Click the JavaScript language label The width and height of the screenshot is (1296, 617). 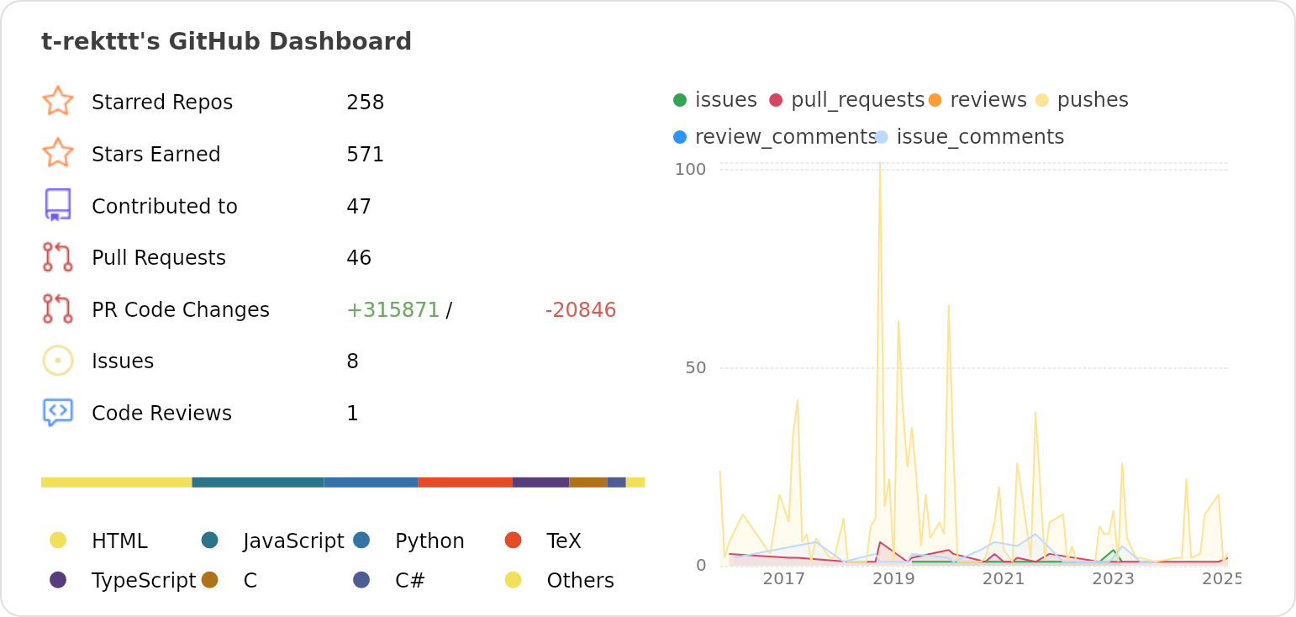pos(293,541)
